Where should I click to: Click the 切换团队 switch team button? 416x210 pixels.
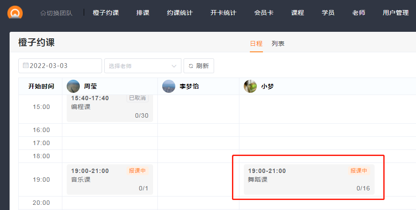point(56,13)
